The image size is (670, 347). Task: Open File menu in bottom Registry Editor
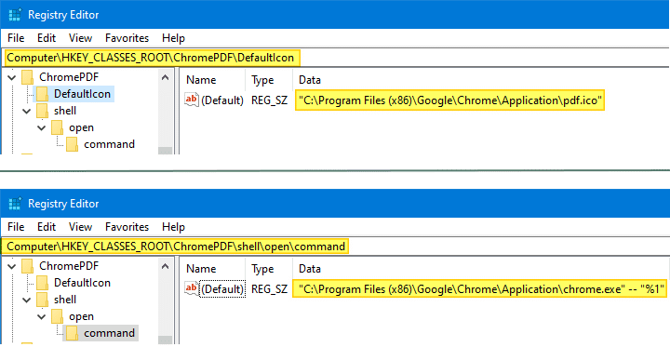click(x=16, y=227)
